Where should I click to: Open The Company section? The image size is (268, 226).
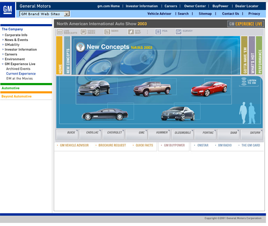point(13,29)
